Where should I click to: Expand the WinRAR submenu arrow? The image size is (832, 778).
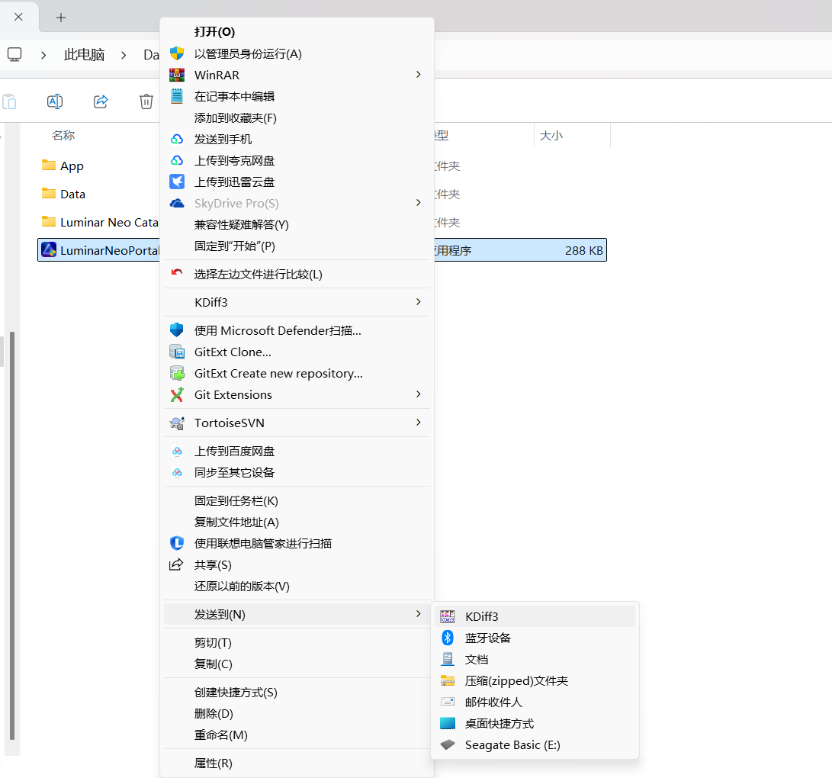(419, 74)
